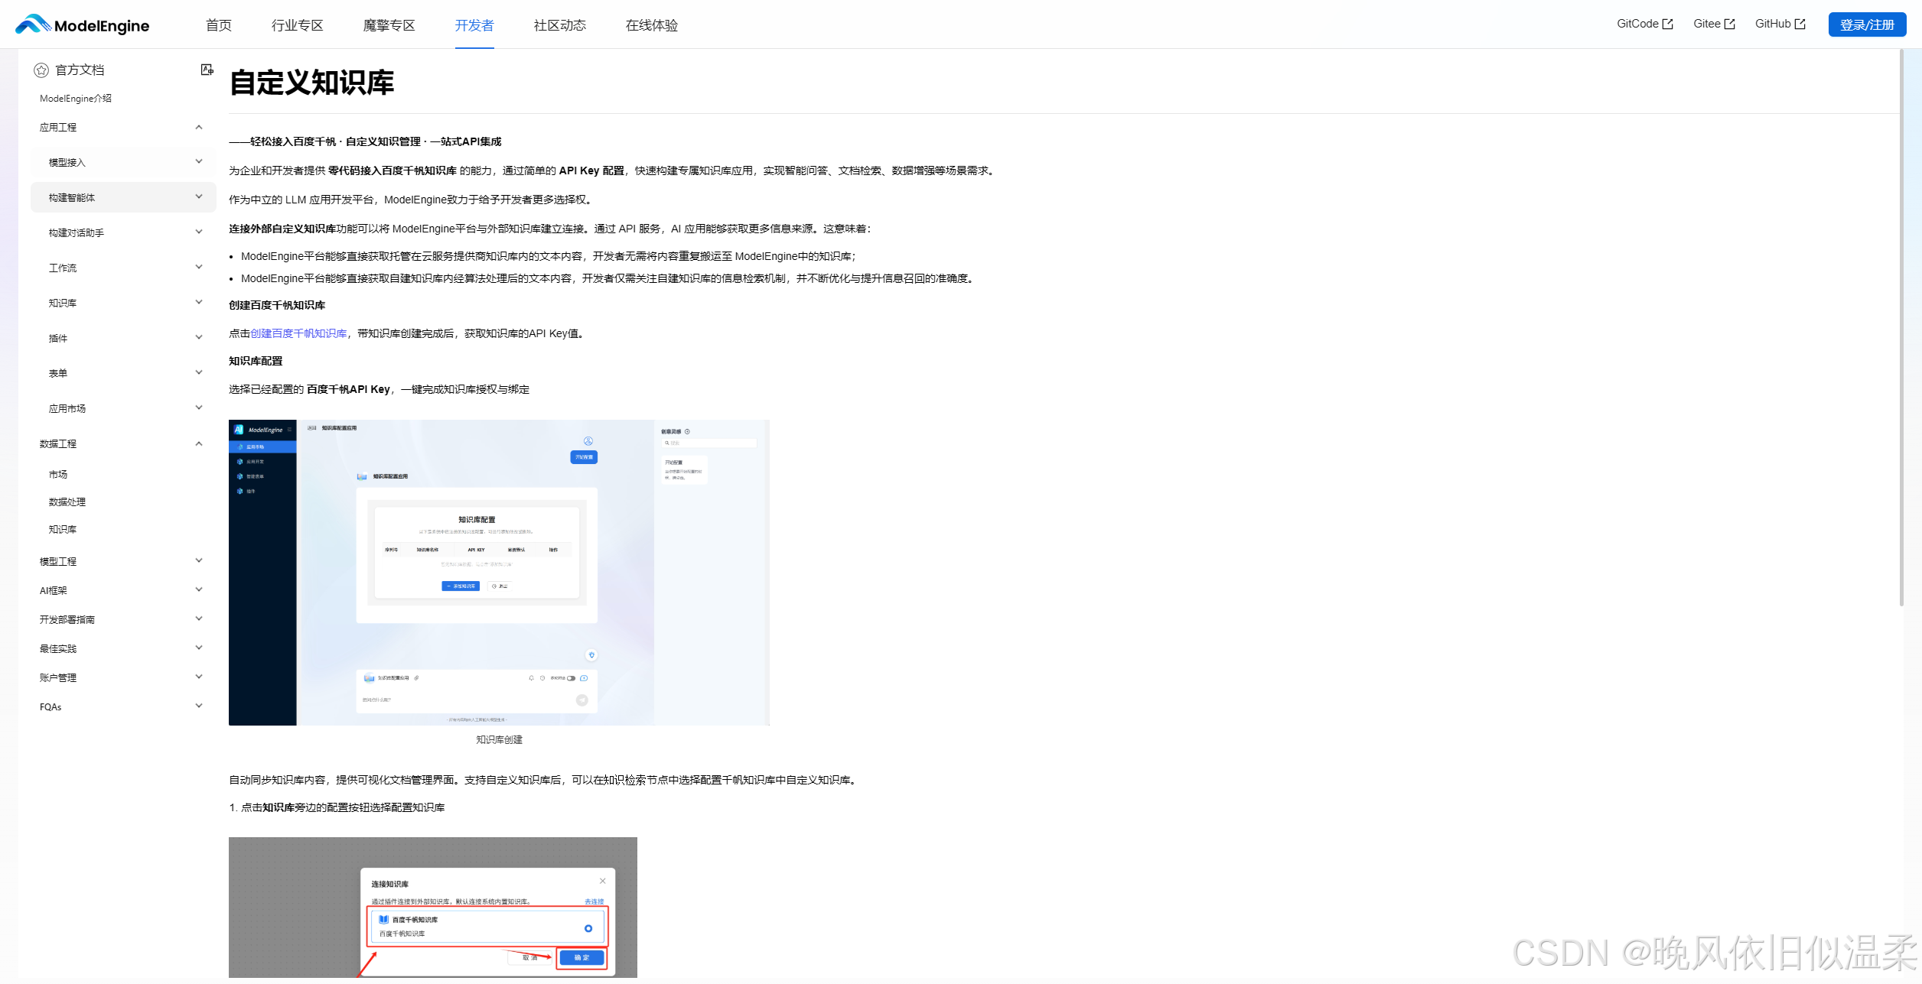Click the page vertical scrollbar
Screen dimensions: 1922x984
(1901, 329)
